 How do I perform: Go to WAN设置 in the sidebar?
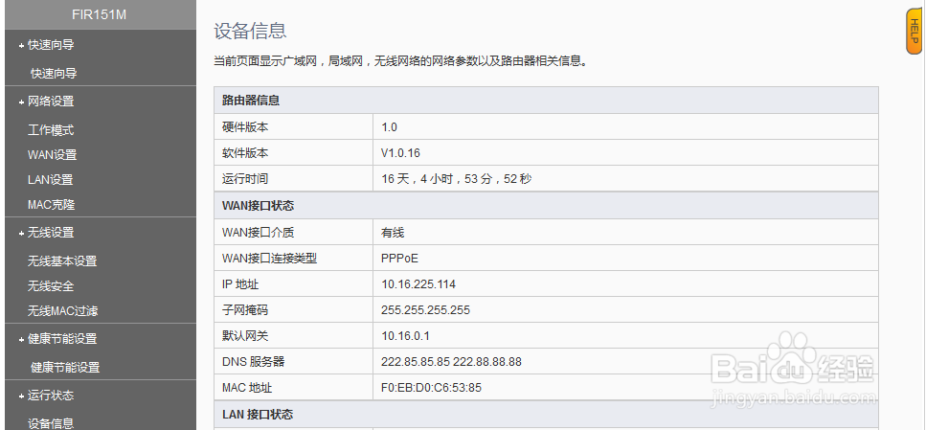[x=53, y=155]
